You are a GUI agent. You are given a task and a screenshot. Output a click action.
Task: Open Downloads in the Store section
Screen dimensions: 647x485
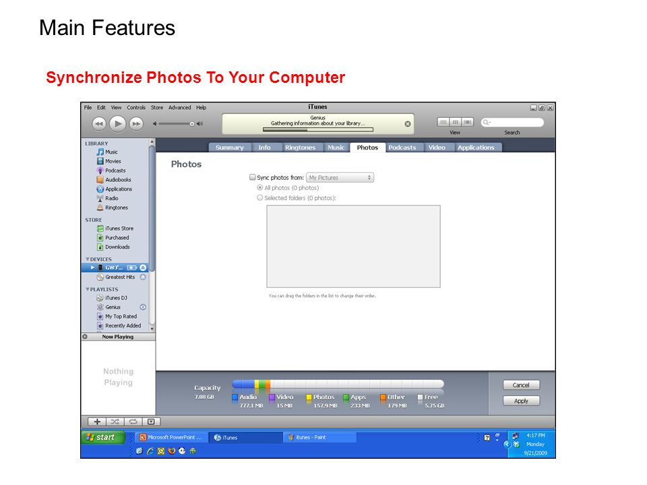117,247
